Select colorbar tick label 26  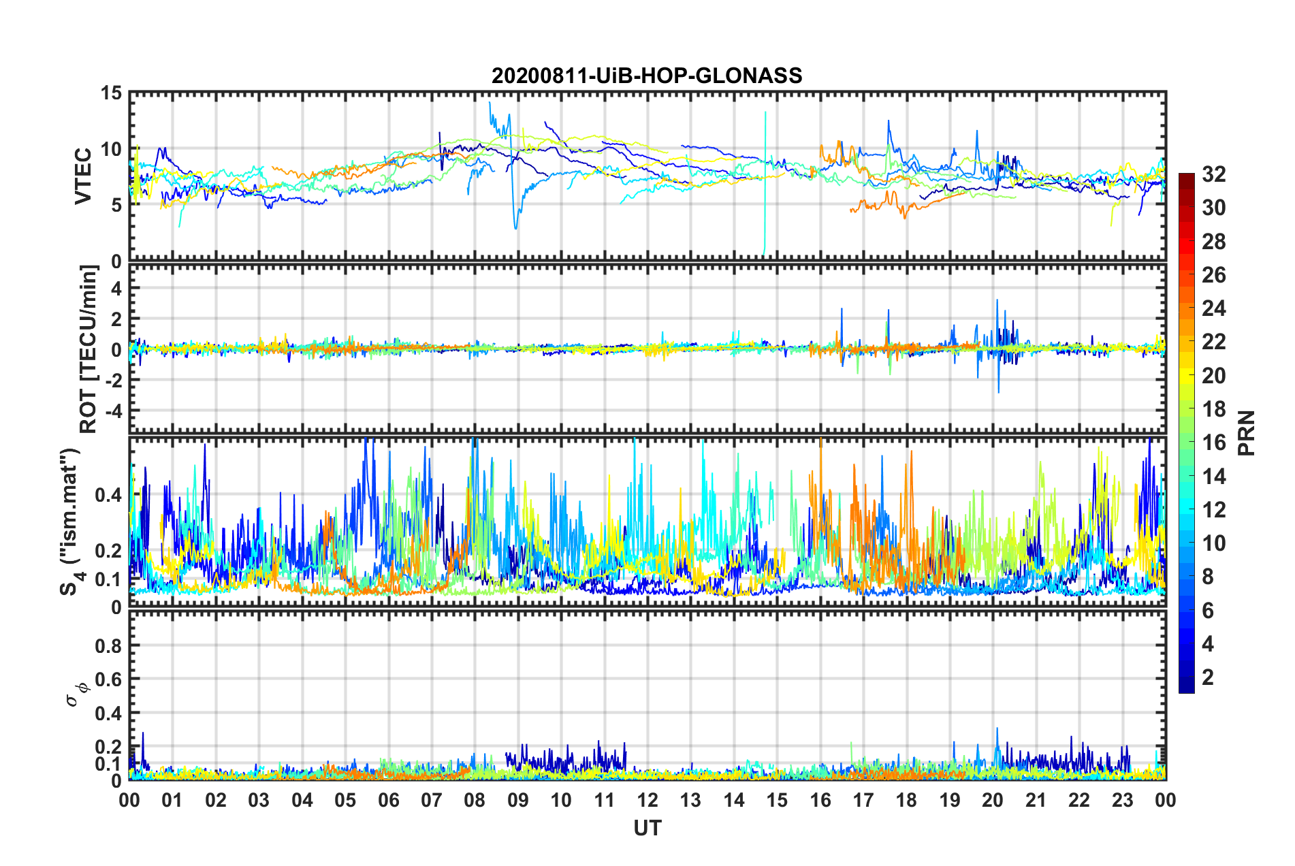coord(1213,275)
